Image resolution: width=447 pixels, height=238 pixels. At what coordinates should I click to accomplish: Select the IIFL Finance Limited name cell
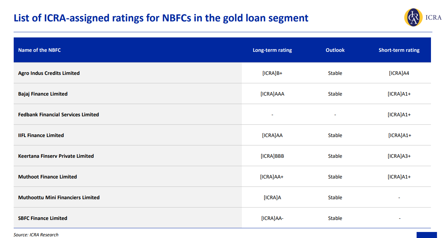pyautogui.click(x=41, y=135)
